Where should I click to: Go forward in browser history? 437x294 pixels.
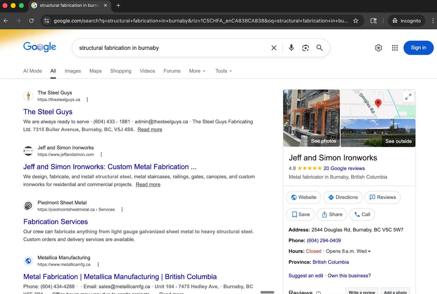click(18, 21)
